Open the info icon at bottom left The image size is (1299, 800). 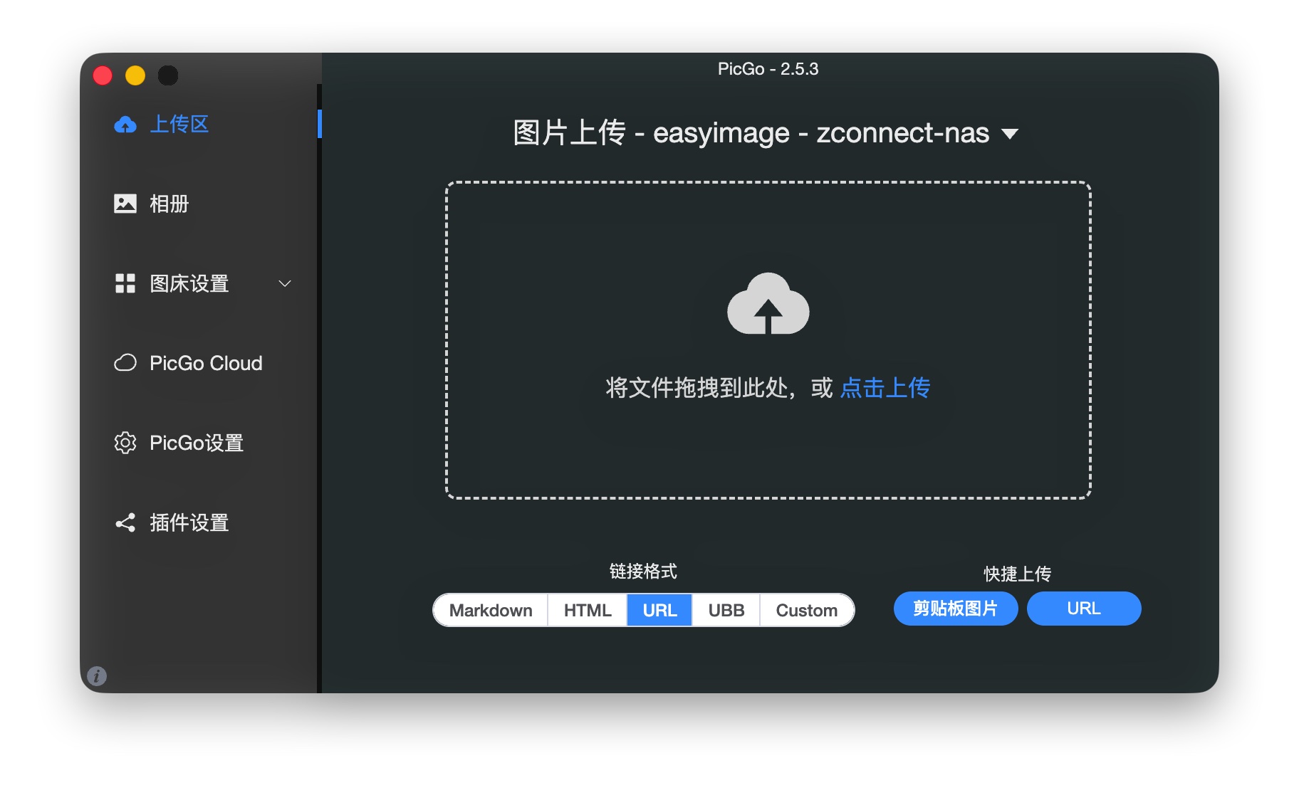click(97, 675)
